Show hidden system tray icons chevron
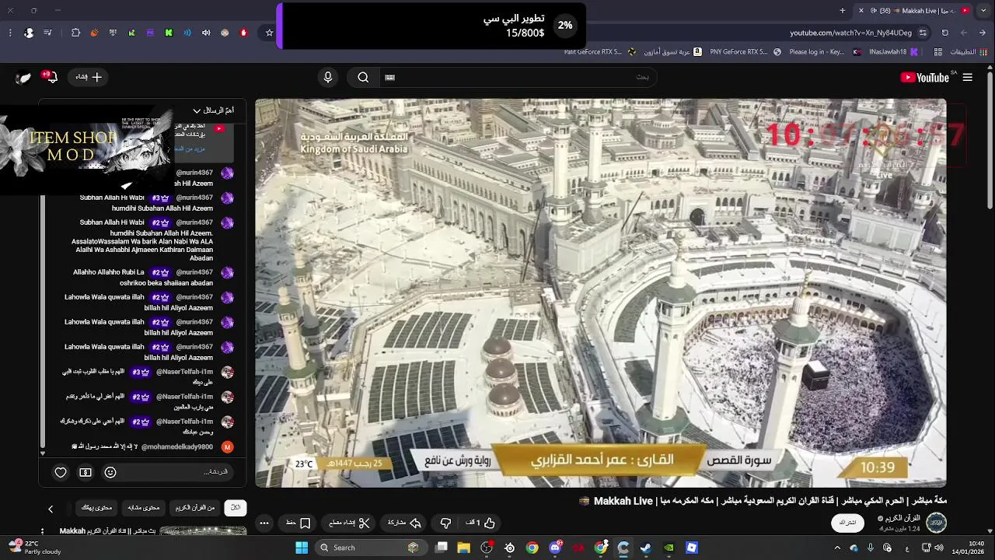This screenshot has height=560, width=995. click(837, 548)
